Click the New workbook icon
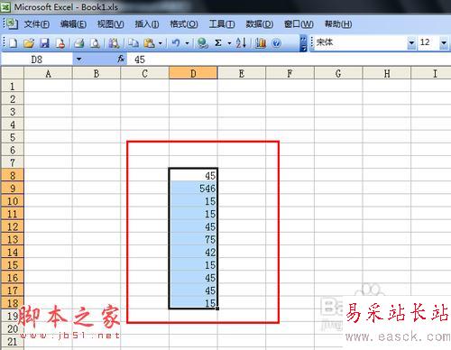This screenshot has width=451, height=350. (x=13, y=43)
